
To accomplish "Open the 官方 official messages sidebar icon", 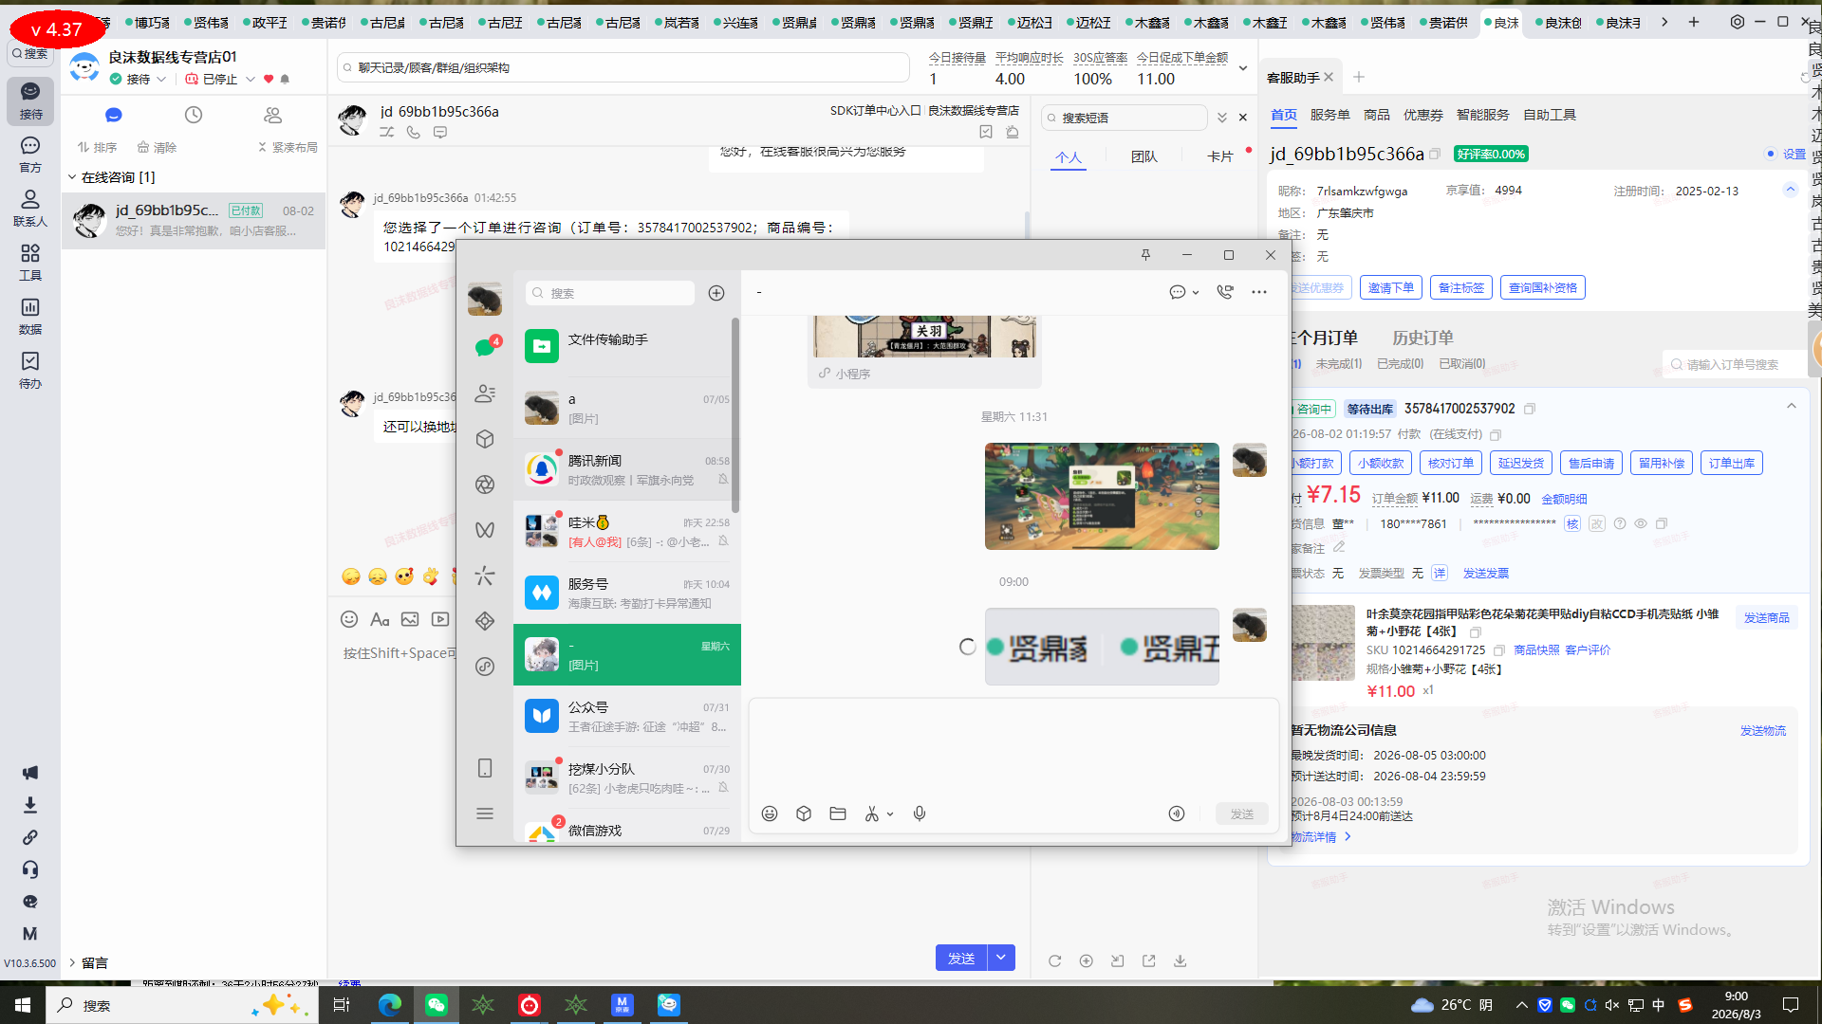I will [30, 154].
